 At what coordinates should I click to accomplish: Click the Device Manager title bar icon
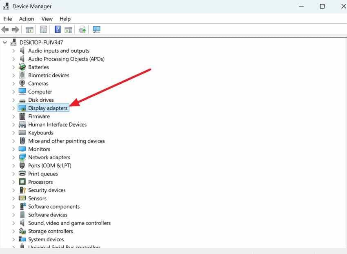click(x=6, y=6)
